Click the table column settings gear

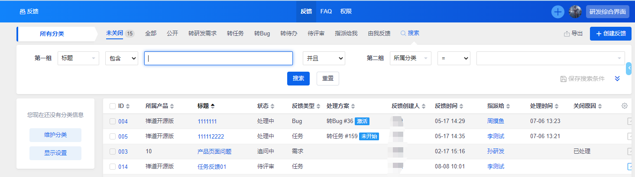pyautogui.click(x=624, y=106)
